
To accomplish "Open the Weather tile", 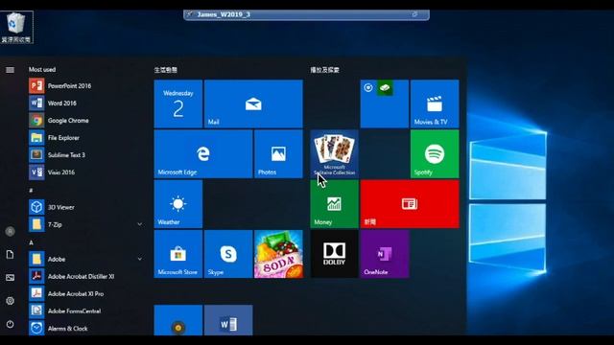I will 178,204.
